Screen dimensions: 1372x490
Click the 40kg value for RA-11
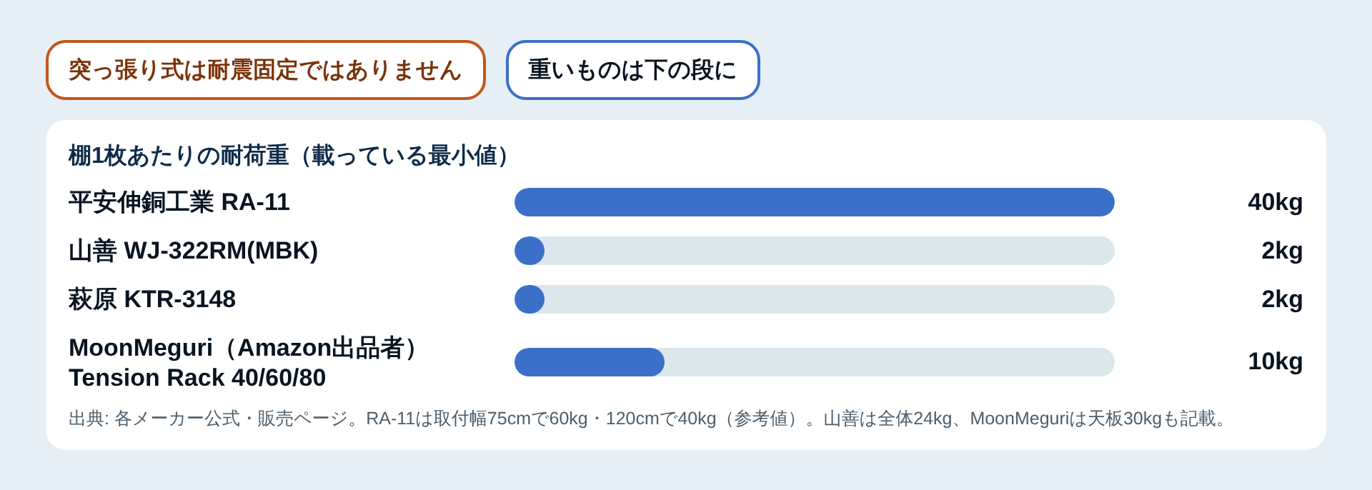[1276, 202]
